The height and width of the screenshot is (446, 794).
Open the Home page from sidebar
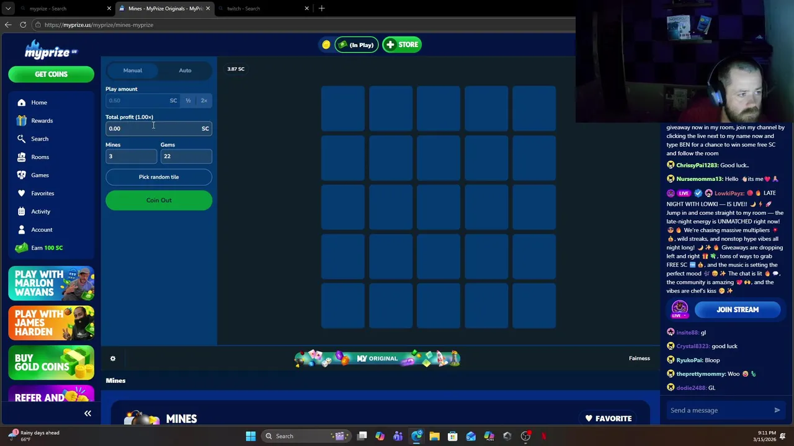click(38, 102)
